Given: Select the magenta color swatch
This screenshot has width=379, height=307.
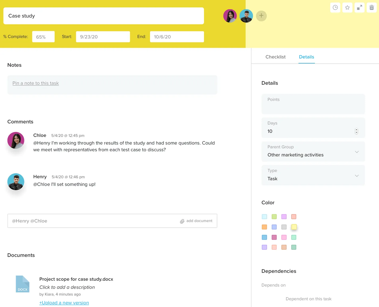Looking at the screenshot, I should 274,237.
